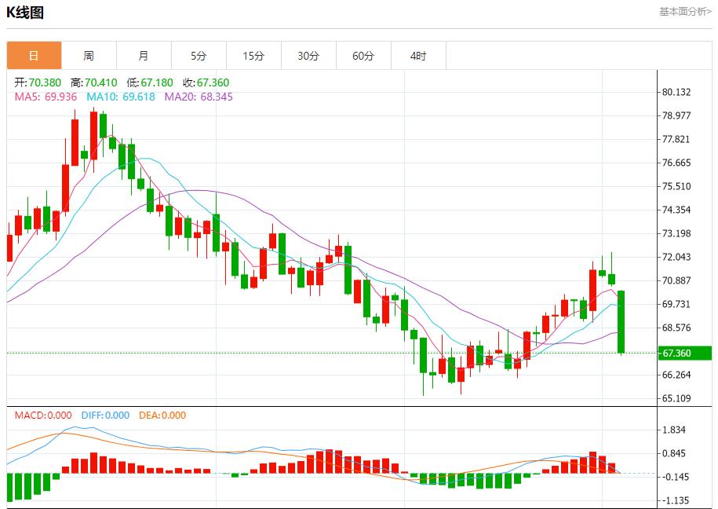
Task: Click the MACD:0.000 indicator label
Action: tap(43, 416)
